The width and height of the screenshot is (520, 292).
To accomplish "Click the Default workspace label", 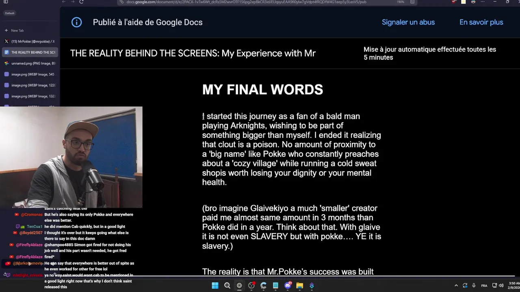I will 10,13.
